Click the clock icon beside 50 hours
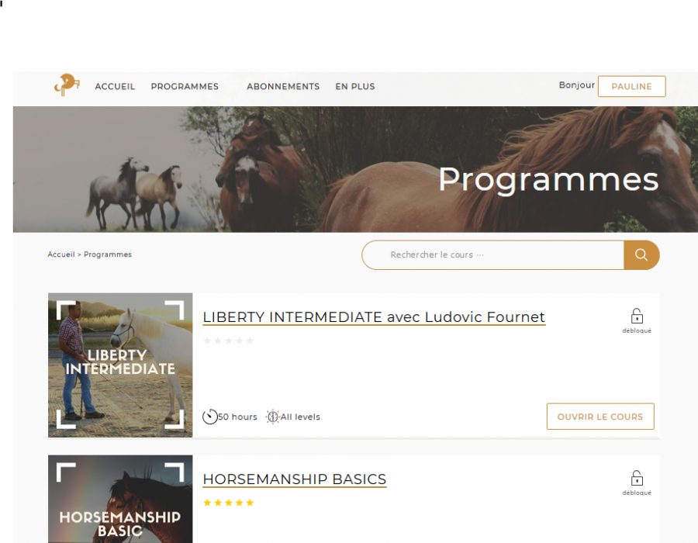Viewport: 698px width, 543px height. [209, 417]
